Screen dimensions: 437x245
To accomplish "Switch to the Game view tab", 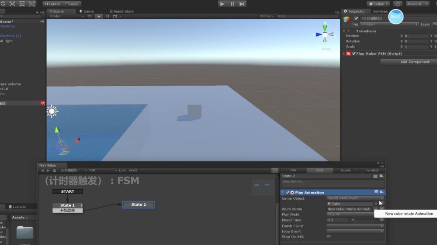I will click(x=87, y=11).
